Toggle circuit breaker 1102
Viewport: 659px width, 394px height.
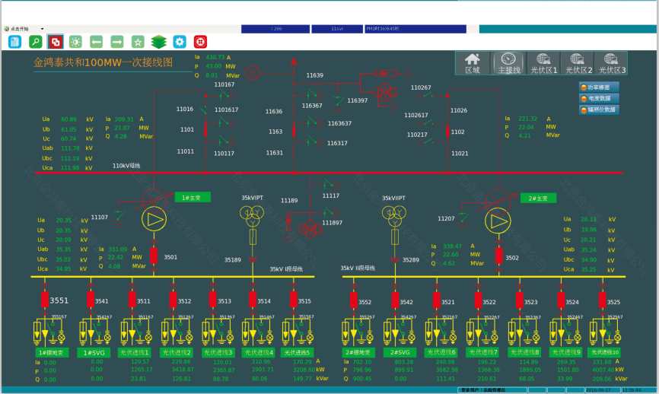pyautogui.click(x=446, y=131)
